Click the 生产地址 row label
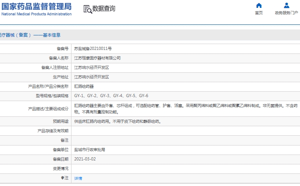 pos(60,77)
